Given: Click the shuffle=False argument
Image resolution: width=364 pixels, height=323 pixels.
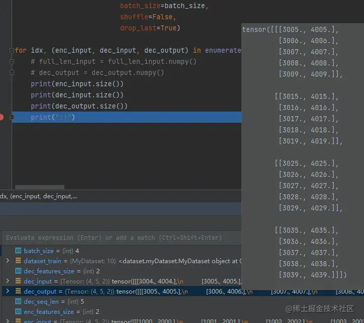Looking at the screenshot, I should [148, 17].
